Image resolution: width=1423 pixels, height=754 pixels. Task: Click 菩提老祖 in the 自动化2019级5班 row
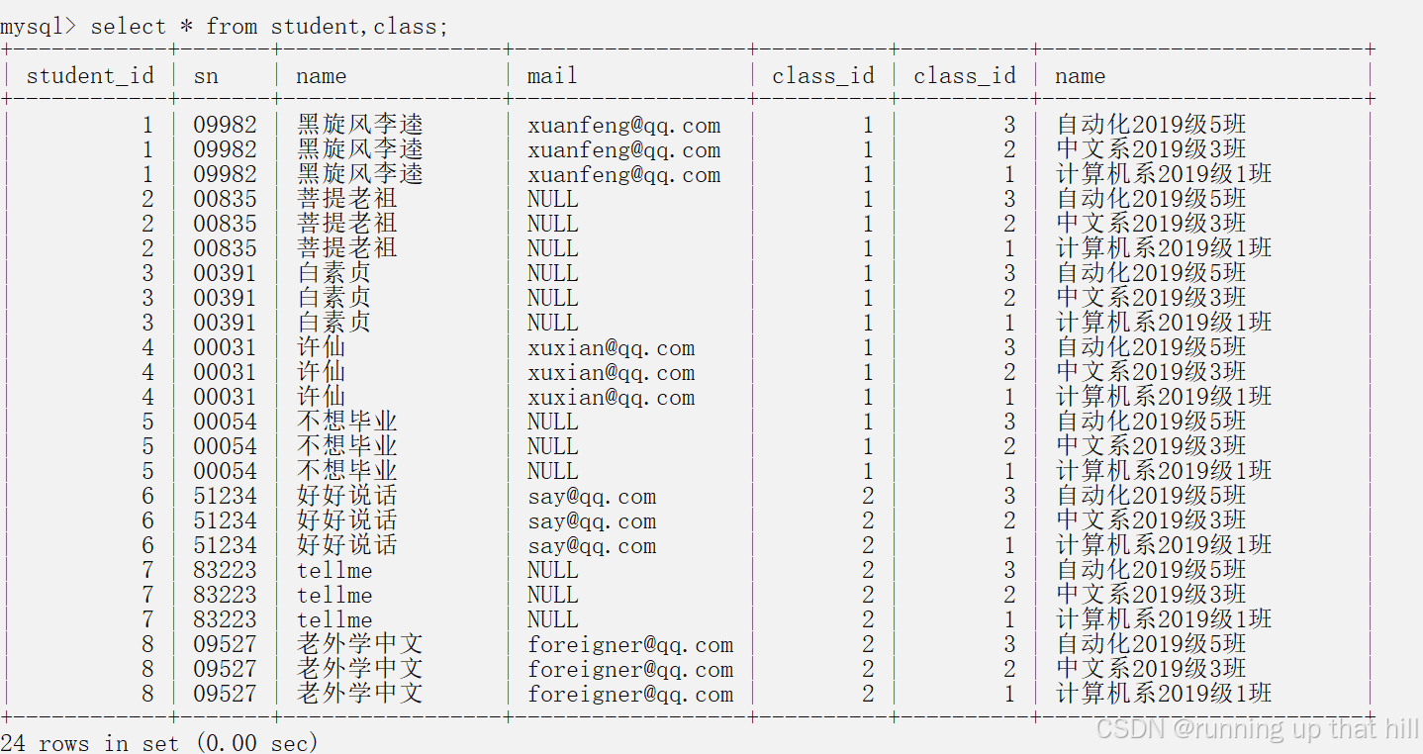tap(347, 199)
